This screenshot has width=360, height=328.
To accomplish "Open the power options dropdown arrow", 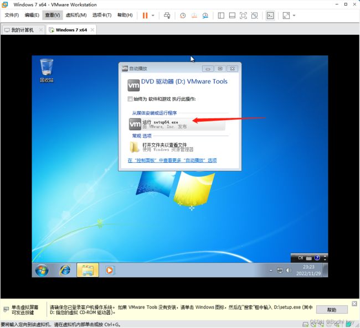I will tap(153, 15).
